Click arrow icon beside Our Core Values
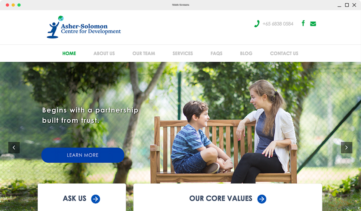This screenshot has height=211, width=361. [262, 199]
